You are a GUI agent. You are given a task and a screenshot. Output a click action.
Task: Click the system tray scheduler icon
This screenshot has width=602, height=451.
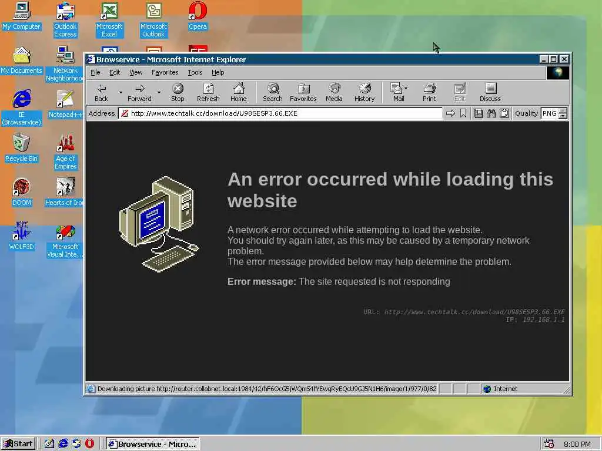tap(550, 444)
